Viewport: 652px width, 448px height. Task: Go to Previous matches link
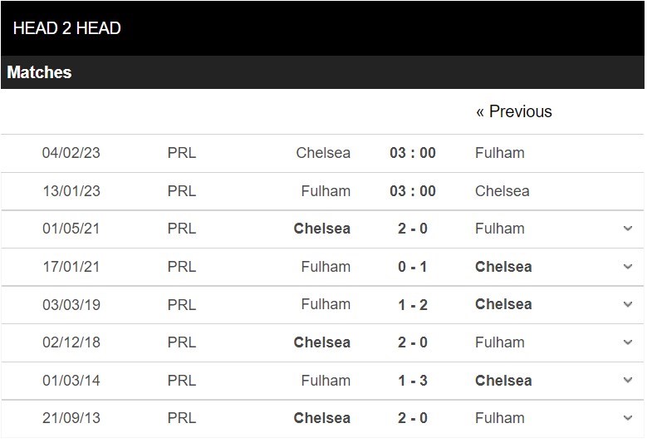(x=513, y=111)
